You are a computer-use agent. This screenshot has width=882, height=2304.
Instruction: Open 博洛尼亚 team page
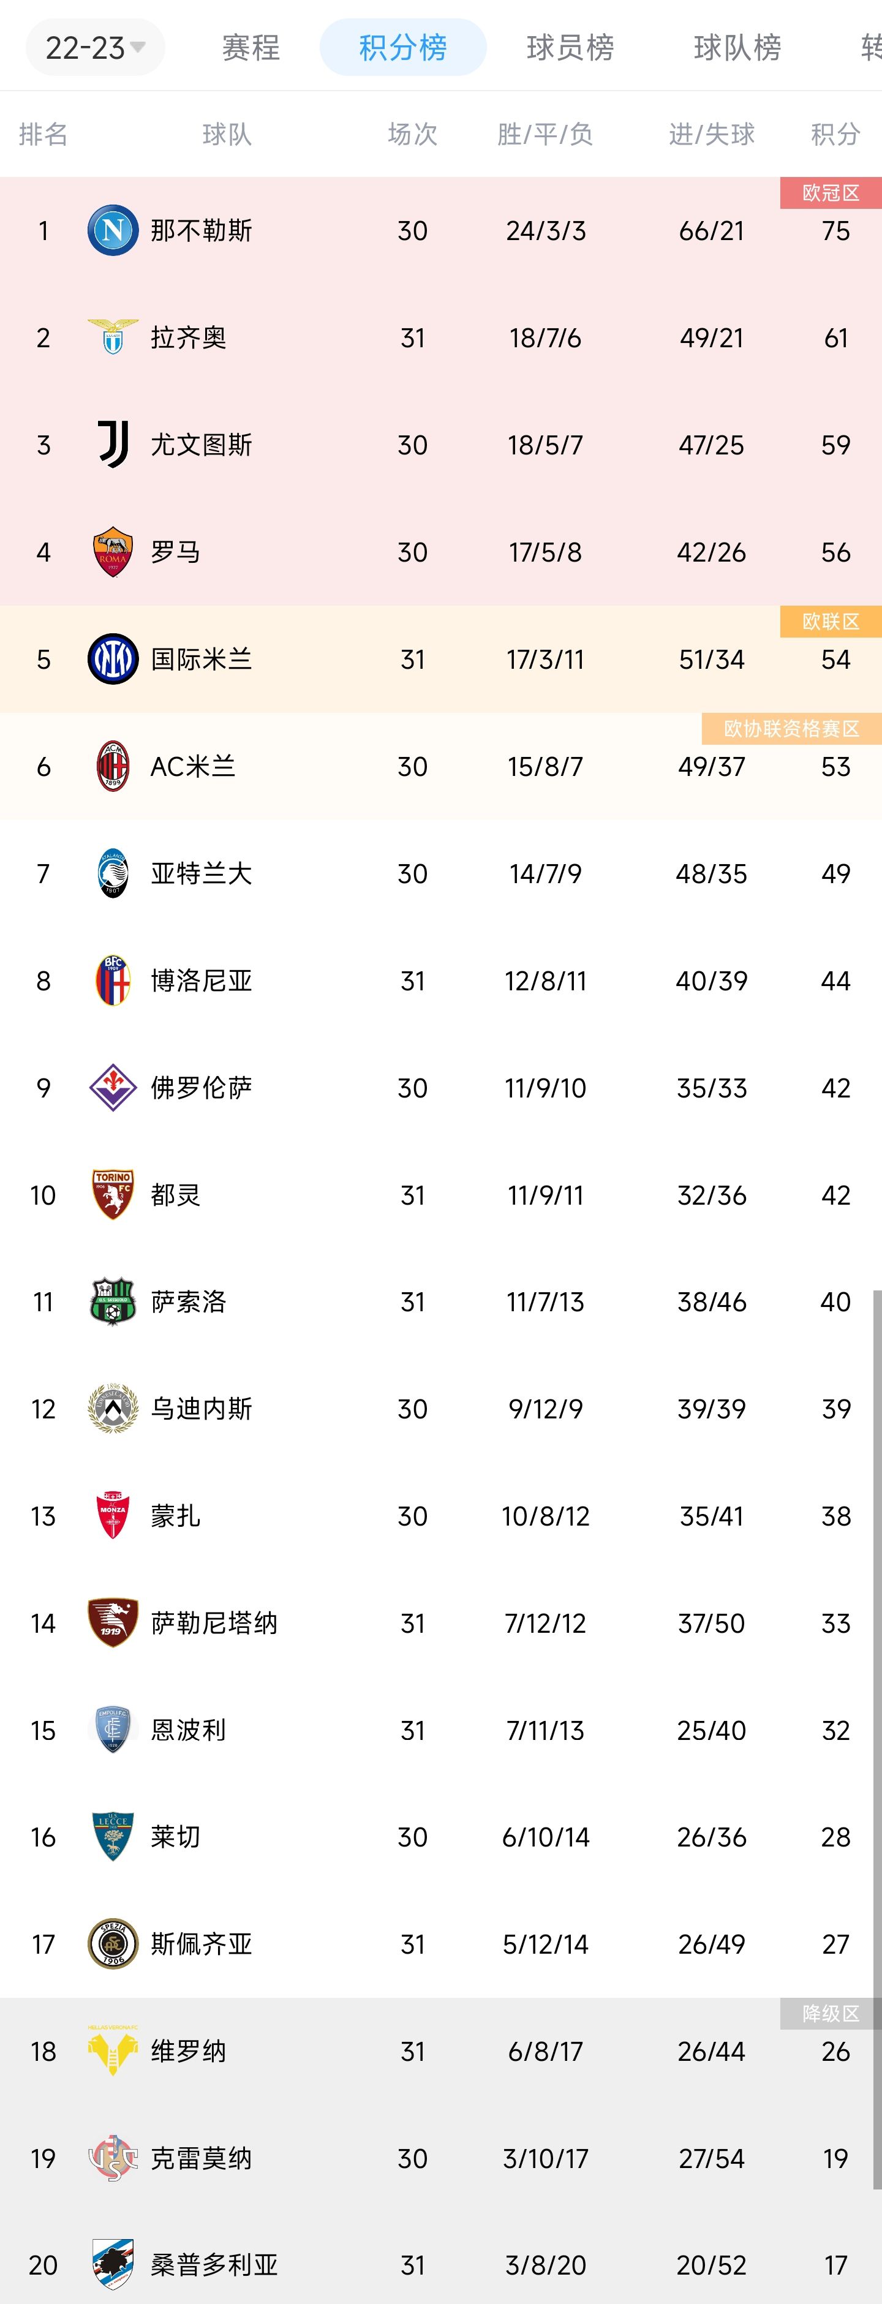202,981
